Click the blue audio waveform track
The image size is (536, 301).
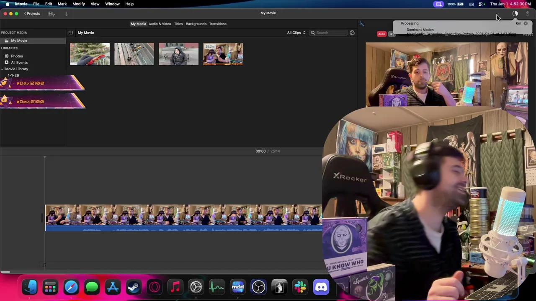point(183,228)
